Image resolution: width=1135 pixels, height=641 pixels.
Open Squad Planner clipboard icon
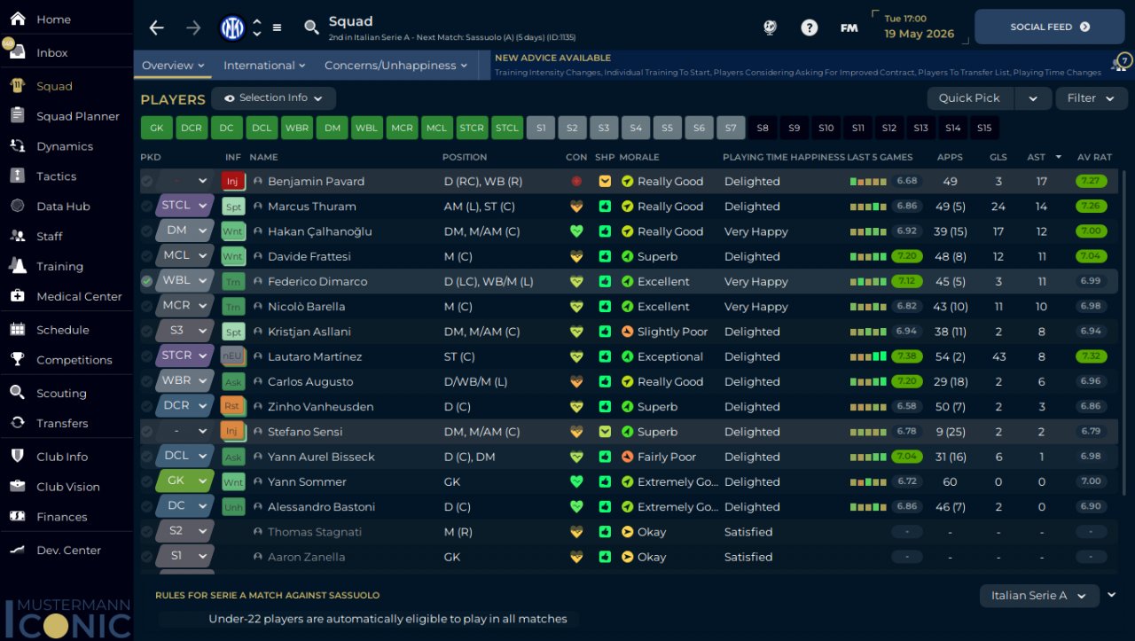point(18,116)
